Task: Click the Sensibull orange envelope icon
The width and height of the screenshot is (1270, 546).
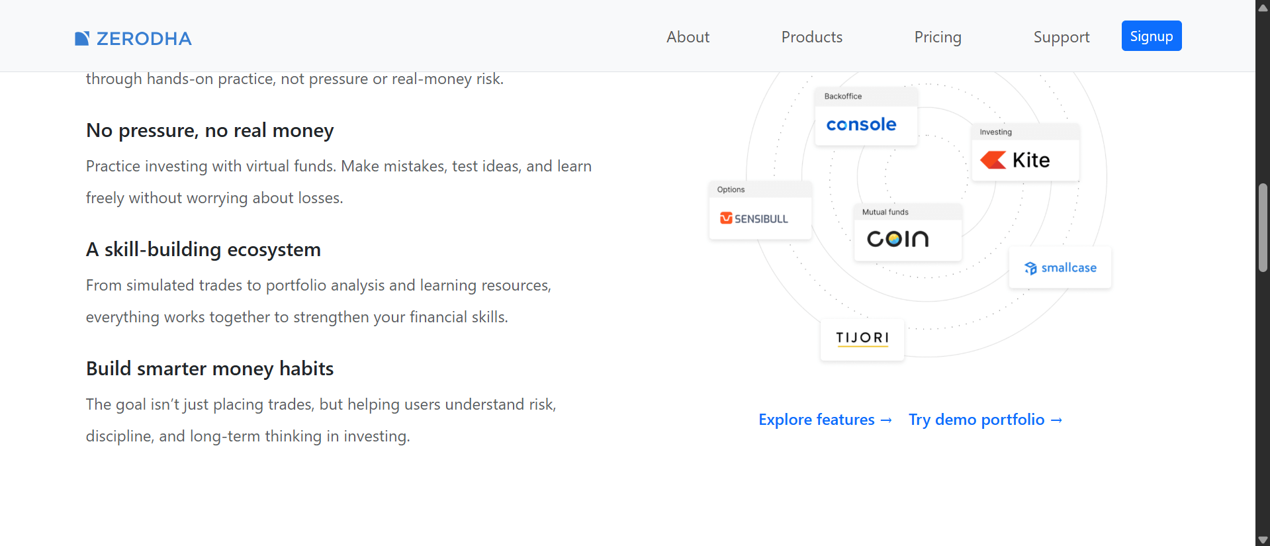Action: click(725, 218)
